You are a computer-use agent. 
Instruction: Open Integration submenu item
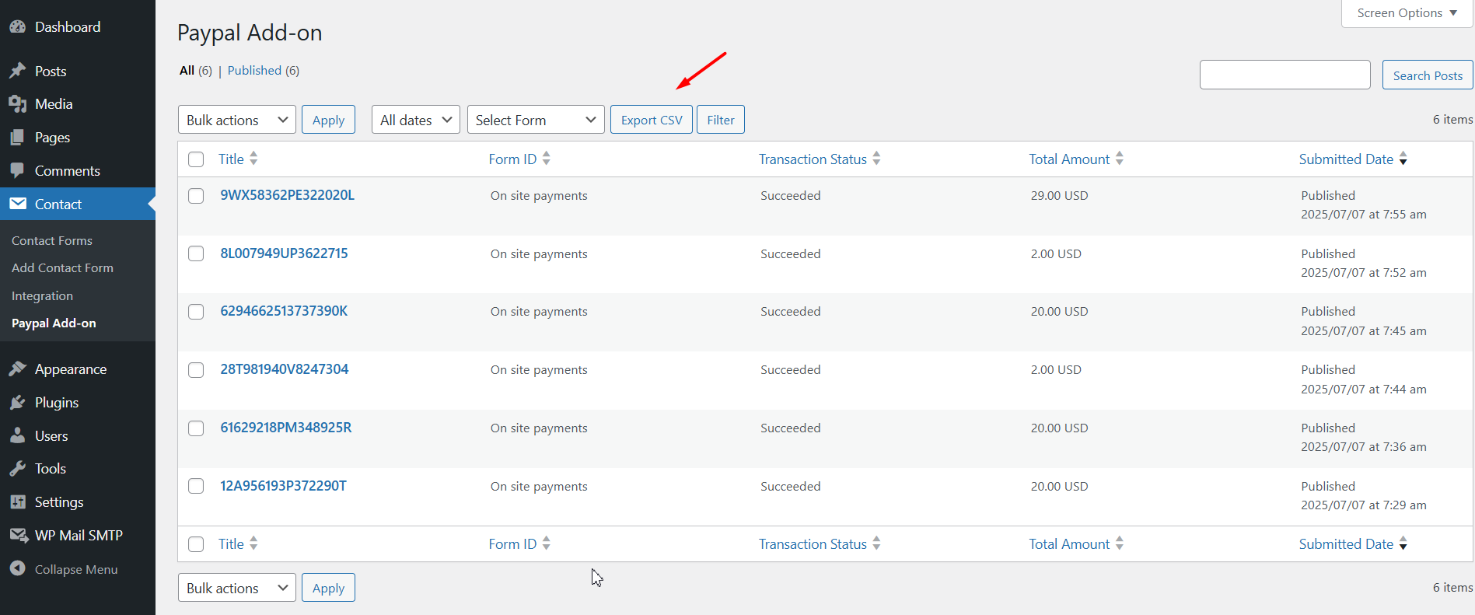[x=42, y=296]
